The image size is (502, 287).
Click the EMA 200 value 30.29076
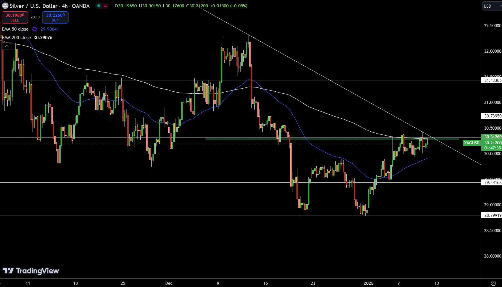coord(43,38)
